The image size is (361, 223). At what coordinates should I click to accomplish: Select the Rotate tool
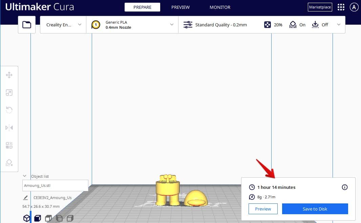click(x=9, y=110)
